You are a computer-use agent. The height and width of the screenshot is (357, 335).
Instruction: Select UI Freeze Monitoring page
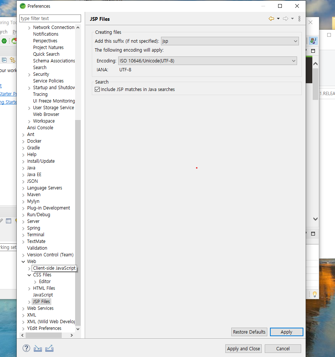[54, 101]
